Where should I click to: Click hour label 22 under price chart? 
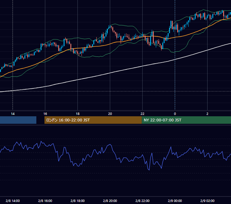pos(142,114)
